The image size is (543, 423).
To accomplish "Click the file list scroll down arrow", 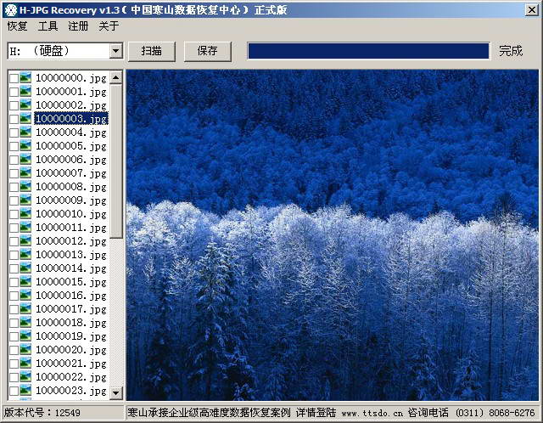I will point(116,392).
